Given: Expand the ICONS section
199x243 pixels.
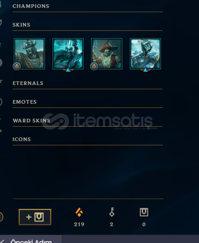Looking at the screenshot, I should (x=88, y=139).
